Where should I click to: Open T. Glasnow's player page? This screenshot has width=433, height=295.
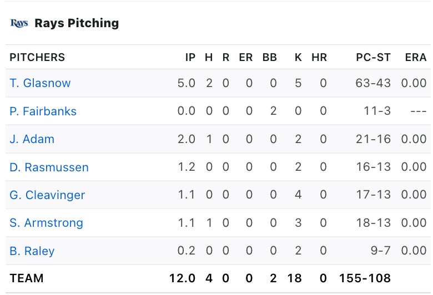click(40, 83)
